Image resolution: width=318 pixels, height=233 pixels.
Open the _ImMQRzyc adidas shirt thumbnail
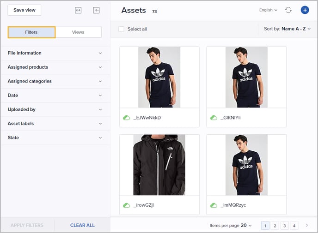click(x=246, y=165)
